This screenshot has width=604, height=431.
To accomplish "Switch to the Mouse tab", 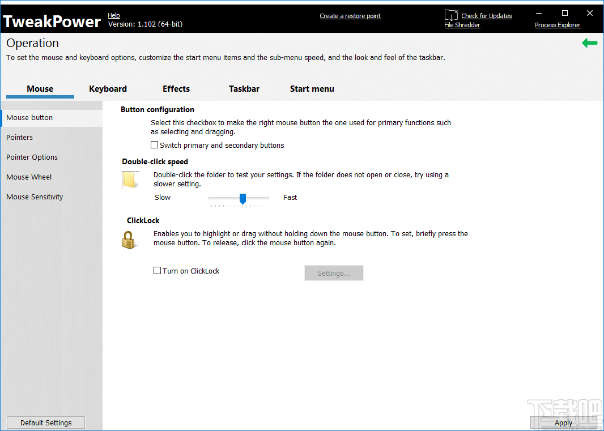I will coord(40,88).
